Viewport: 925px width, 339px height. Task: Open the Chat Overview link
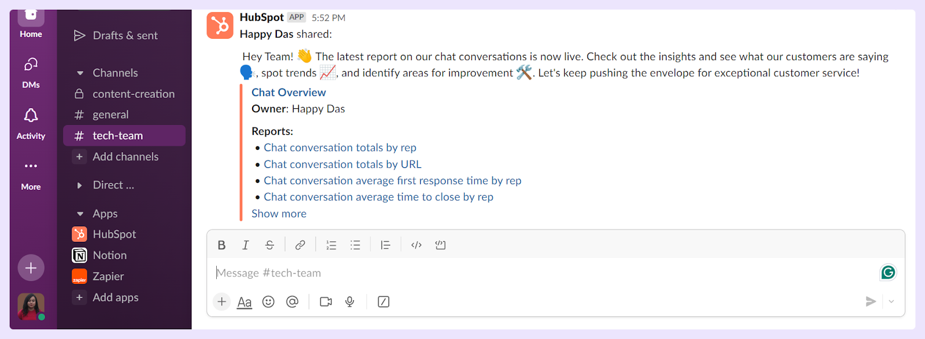[x=288, y=93]
